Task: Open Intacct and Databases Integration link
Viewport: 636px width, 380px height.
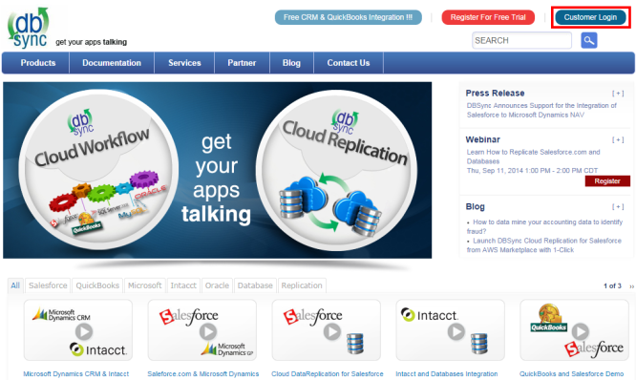Action: click(447, 374)
